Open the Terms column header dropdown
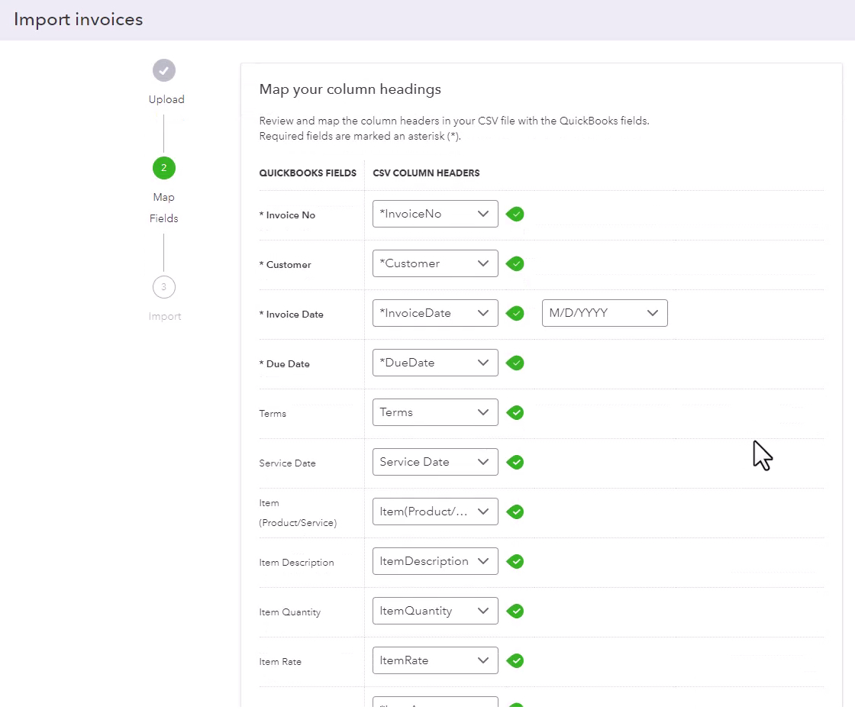855x710 pixels. pos(435,412)
